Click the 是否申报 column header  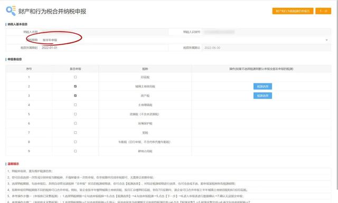tap(75, 69)
